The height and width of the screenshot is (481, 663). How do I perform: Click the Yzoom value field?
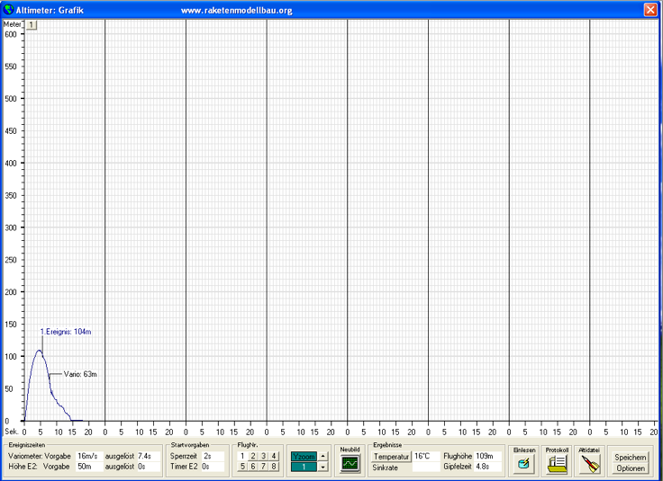pos(304,468)
